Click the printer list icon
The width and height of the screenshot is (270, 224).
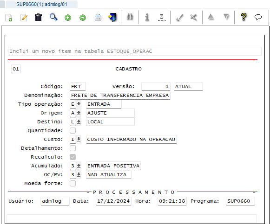98,17
